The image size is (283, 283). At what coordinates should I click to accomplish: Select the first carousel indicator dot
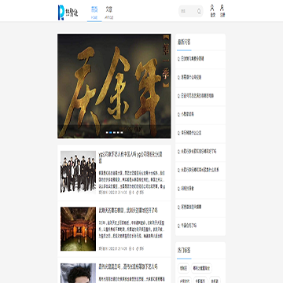(x=107, y=133)
